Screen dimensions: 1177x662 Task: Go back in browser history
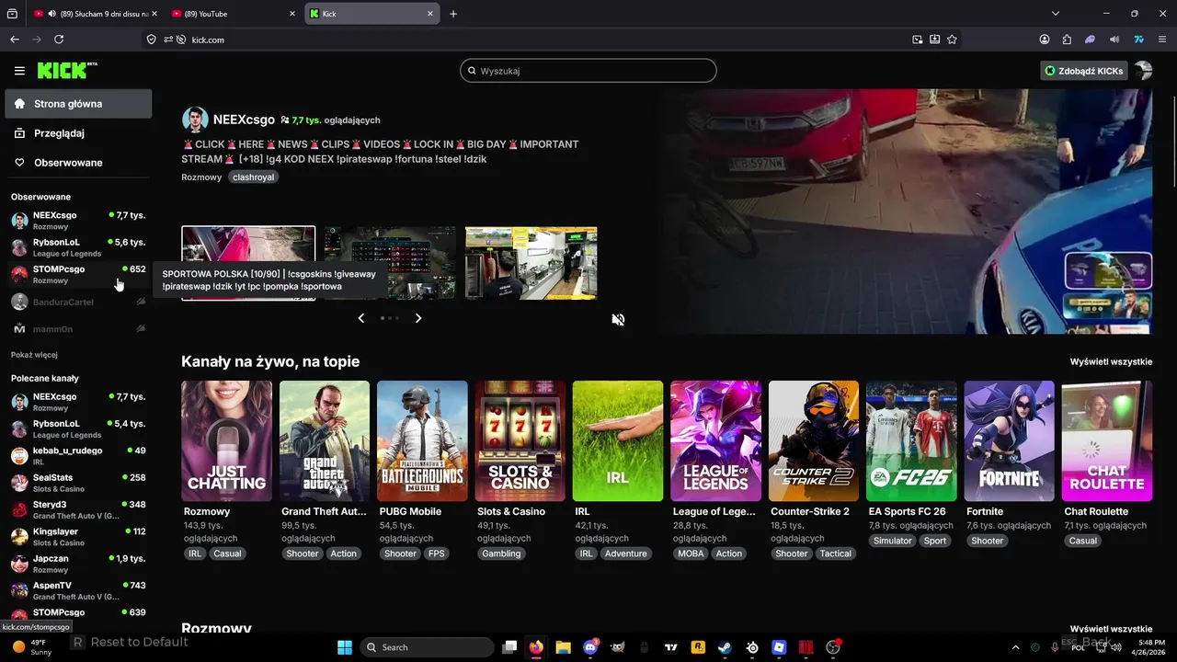(x=14, y=40)
